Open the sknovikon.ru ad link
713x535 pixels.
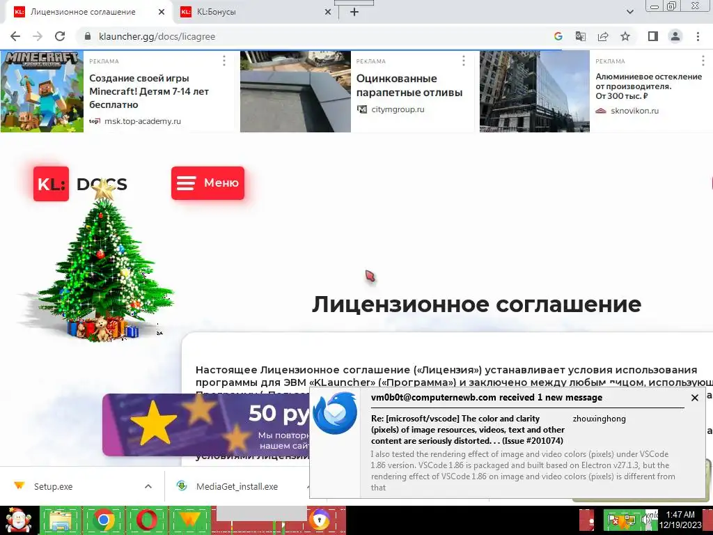point(634,111)
